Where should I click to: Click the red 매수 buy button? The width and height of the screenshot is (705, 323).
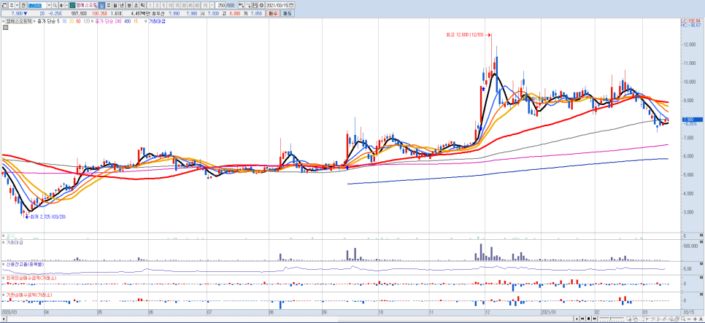click(272, 13)
